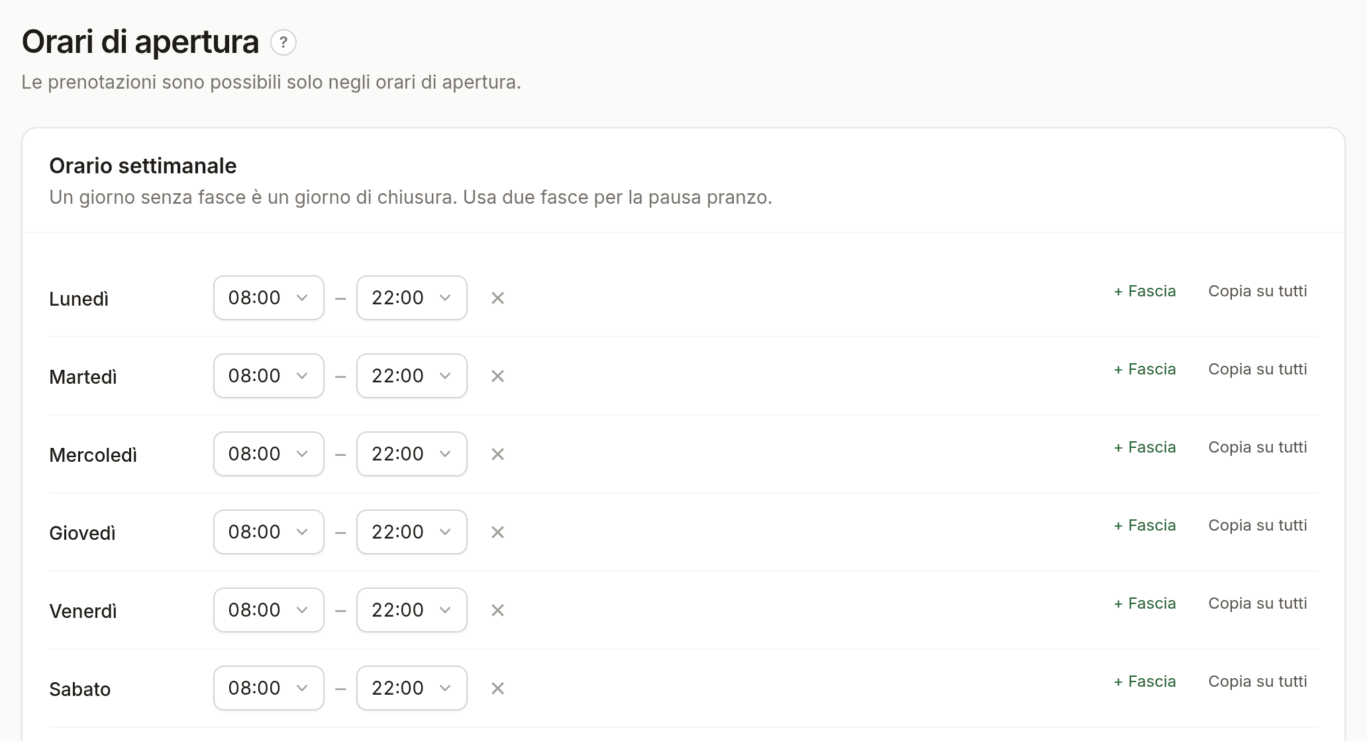
Task: Open Giovedì end time dropdown
Action: [x=412, y=532]
